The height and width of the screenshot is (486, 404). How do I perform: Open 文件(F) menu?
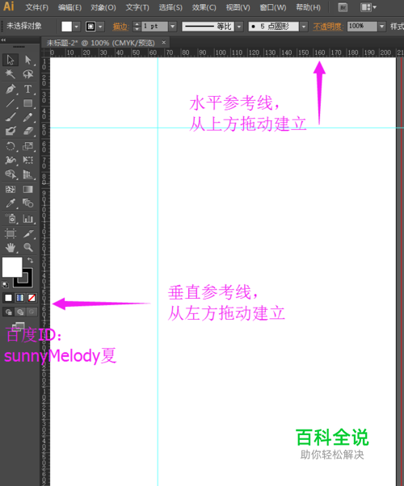[x=37, y=7]
